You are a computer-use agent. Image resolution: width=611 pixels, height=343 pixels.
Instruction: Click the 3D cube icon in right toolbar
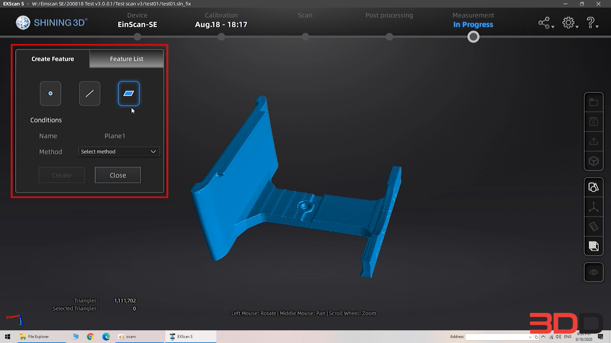click(x=593, y=161)
